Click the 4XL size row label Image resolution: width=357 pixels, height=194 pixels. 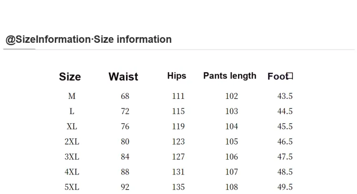(72, 172)
